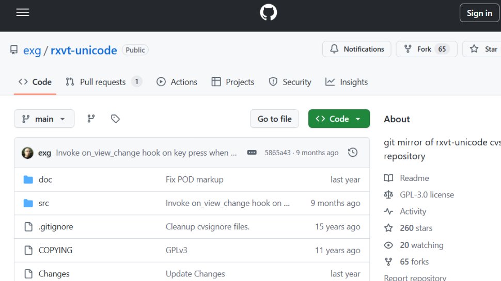This screenshot has height=281, width=501.
Task: Open the src folder
Action: pos(43,203)
